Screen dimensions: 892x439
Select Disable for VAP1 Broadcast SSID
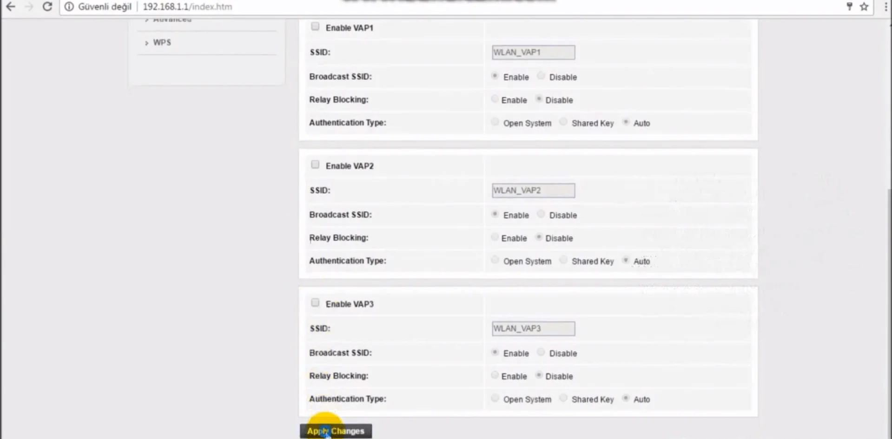(541, 76)
